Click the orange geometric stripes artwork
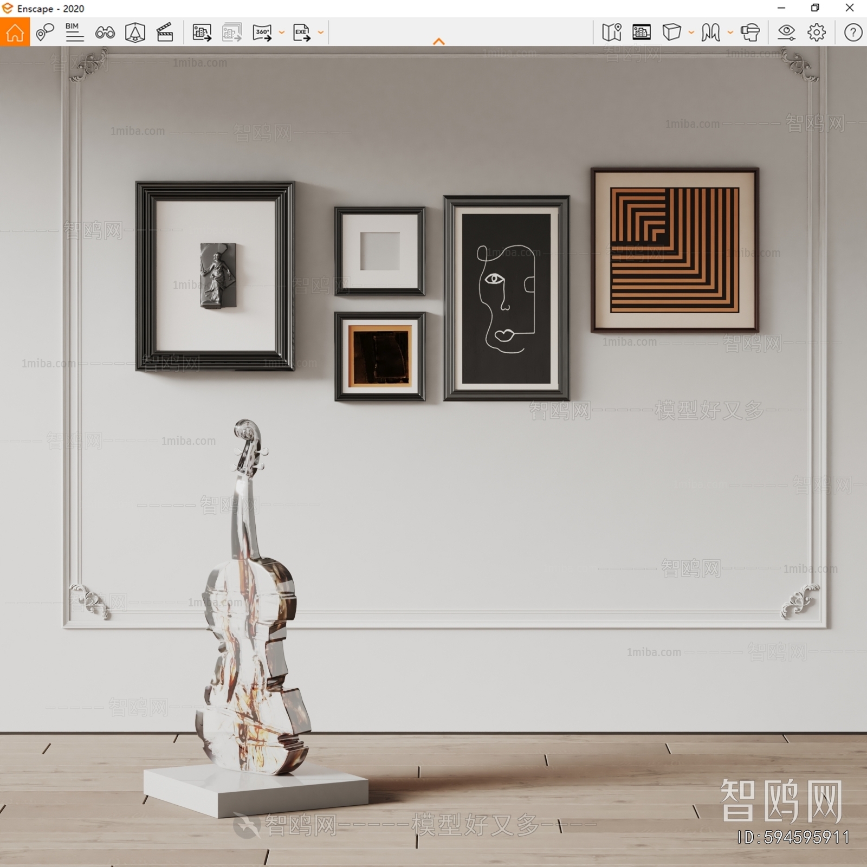This screenshot has width=867, height=867. [x=675, y=250]
